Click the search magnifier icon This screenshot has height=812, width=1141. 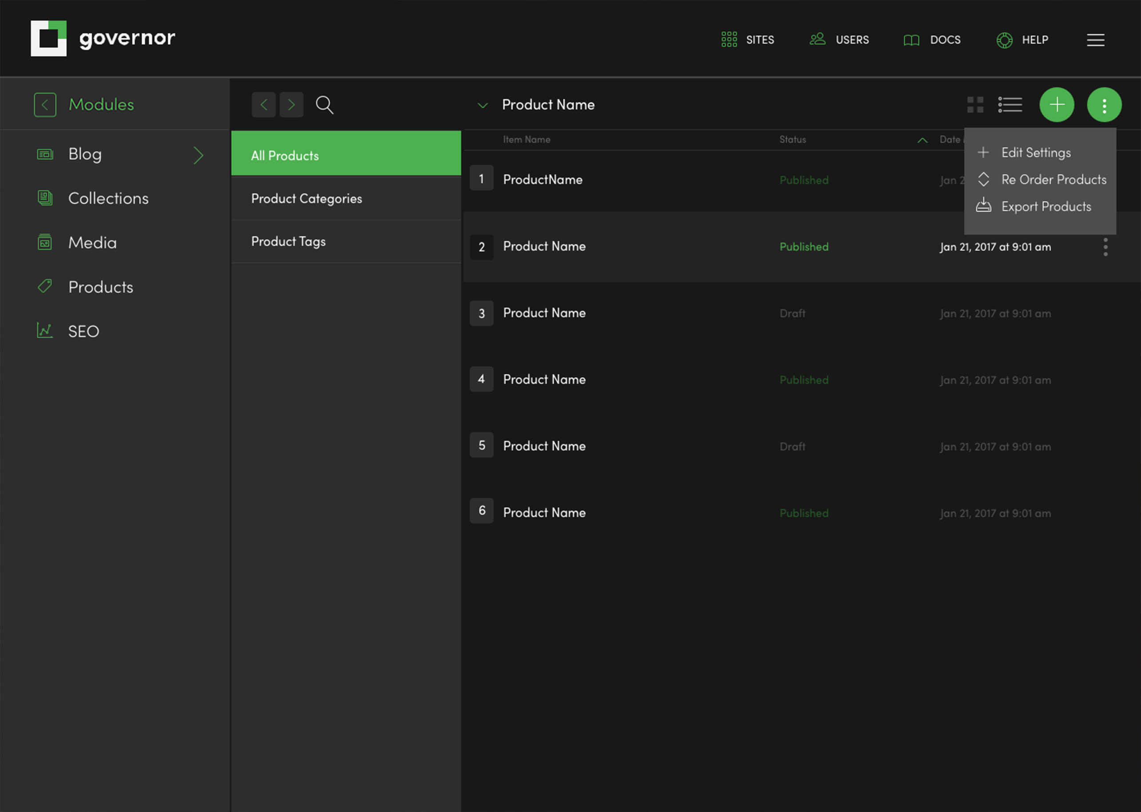[x=324, y=104]
